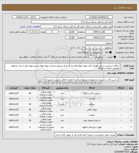Click quantity 15 in the نمکدان row
Screen dimensions: 139x153
click(x=30, y=115)
